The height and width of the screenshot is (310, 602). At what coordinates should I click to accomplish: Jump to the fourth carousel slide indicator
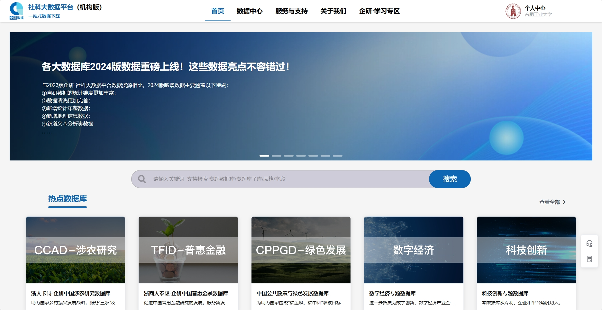301,156
